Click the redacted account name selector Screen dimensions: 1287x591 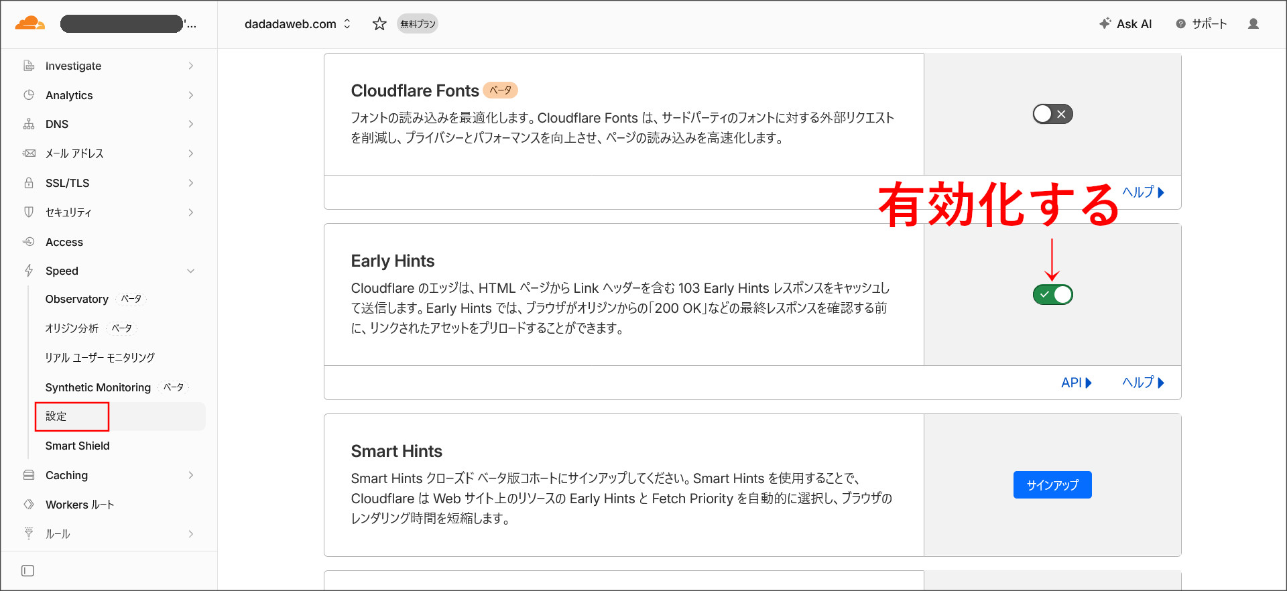pyautogui.click(x=129, y=24)
